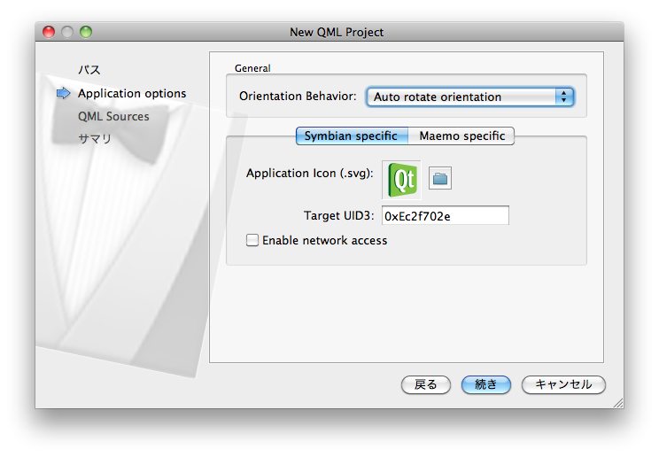Click into the Target UID3 field
The width and height of the screenshot is (659, 457).
tap(445, 215)
